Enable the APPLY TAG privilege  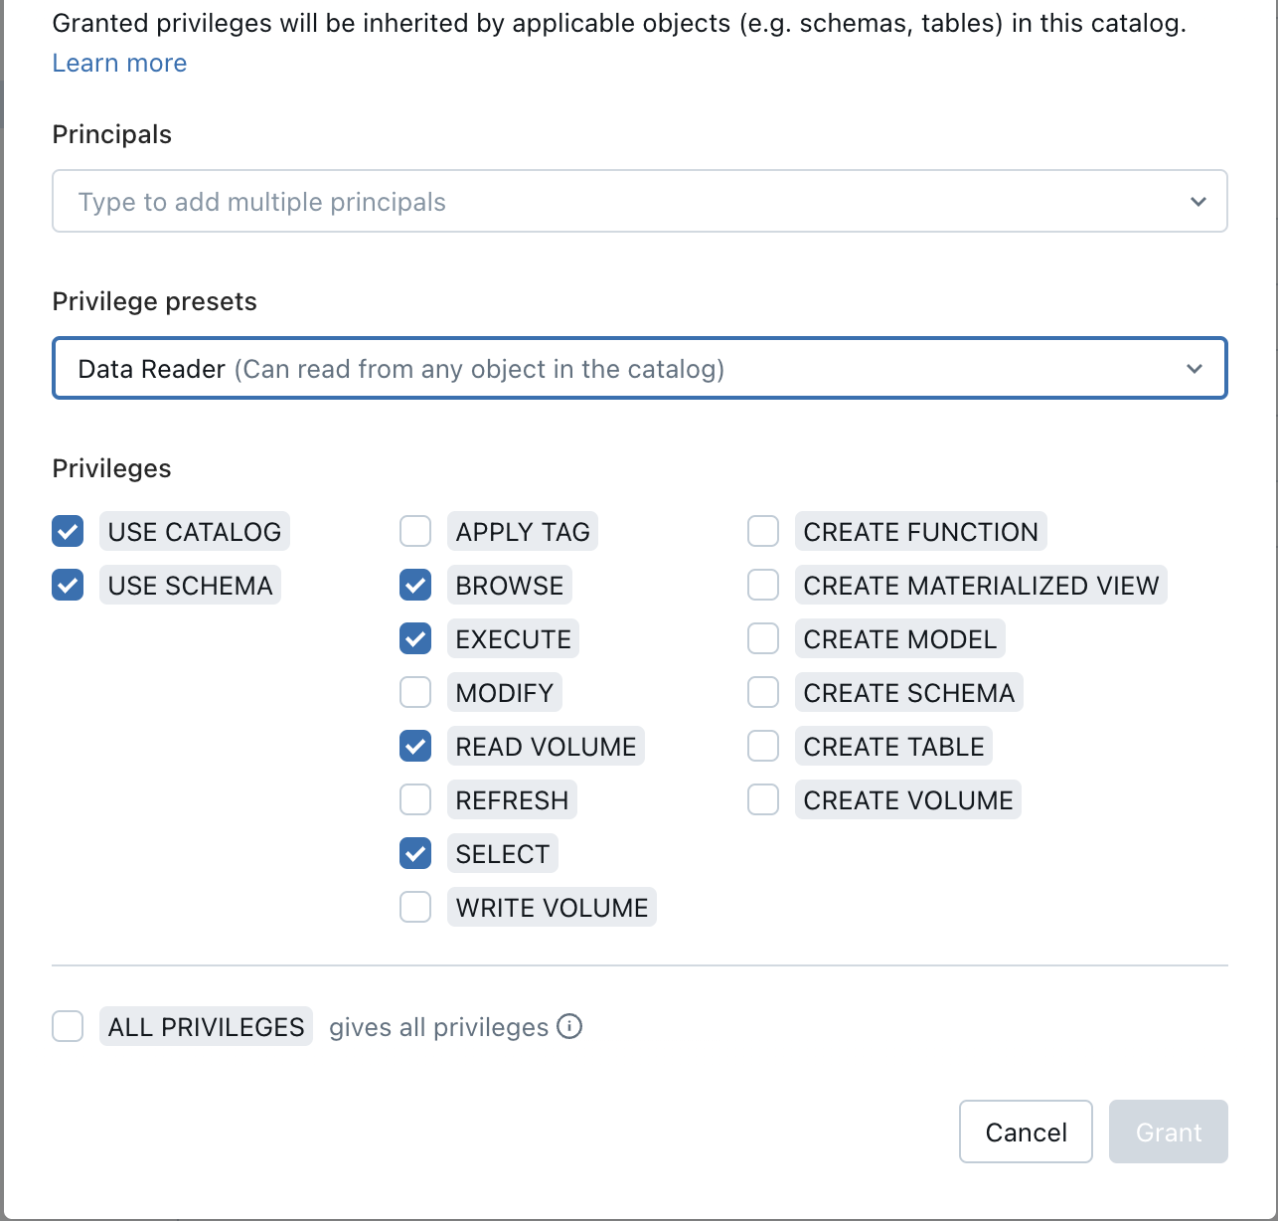(x=414, y=531)
